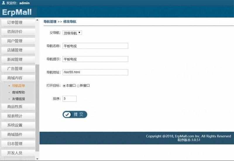Expand the 日志管理 sidebar menu

pos(18,144)
